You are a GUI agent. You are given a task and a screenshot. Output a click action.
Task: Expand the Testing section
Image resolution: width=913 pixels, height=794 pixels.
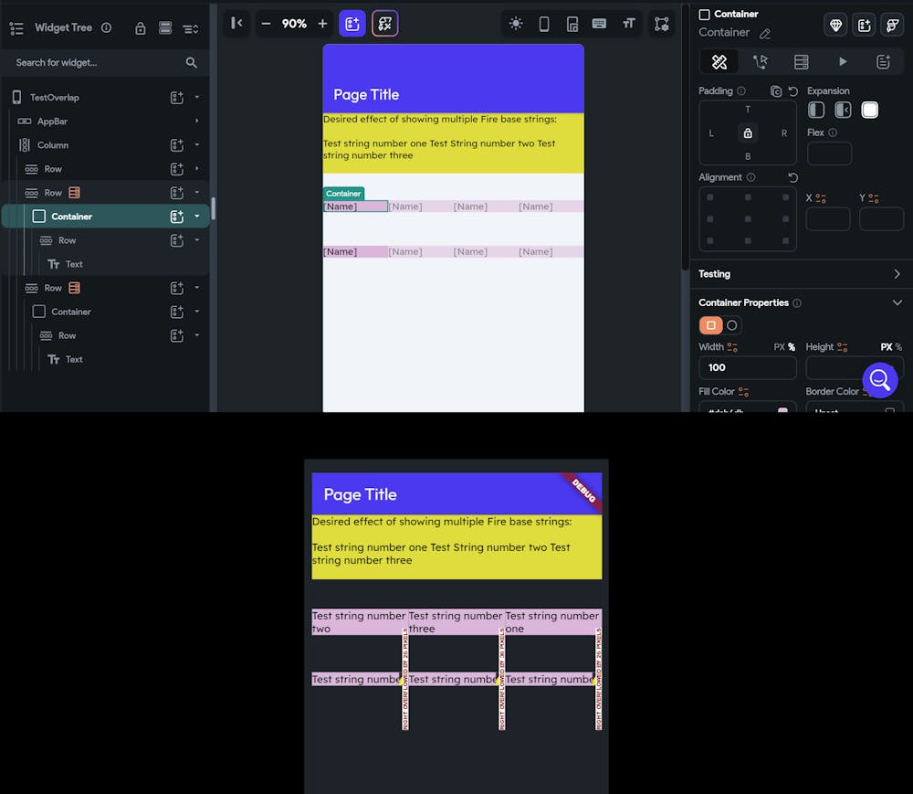(x=897, y=274)
